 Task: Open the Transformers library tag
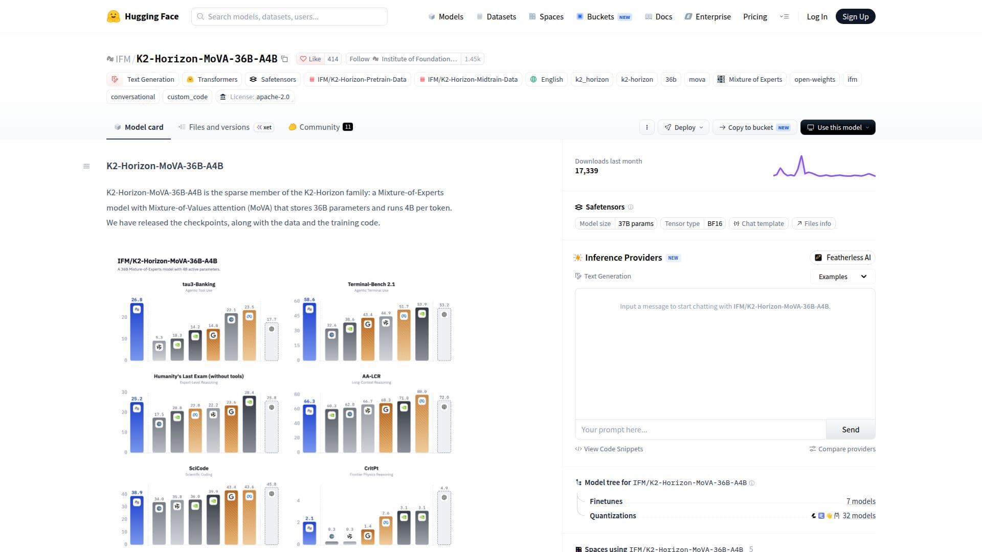click(212, 79)
